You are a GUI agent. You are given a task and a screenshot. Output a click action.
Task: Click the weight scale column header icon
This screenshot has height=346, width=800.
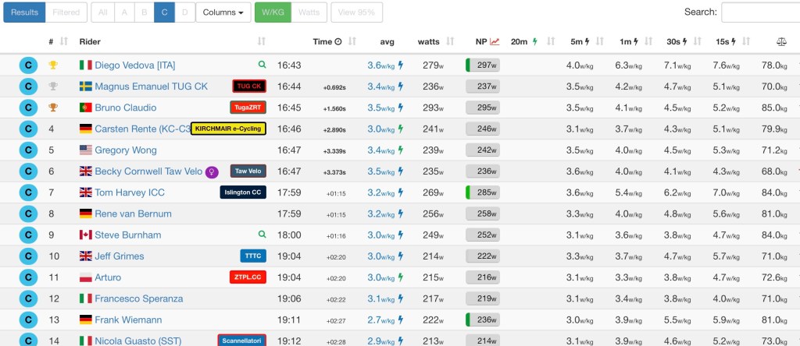click(x=780, y=41)
